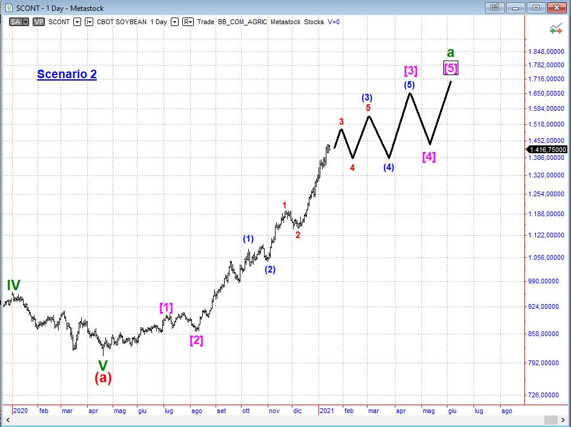Image resolution: width=571 pixels, height=427 pixels.
Task: Click the horizontal scrollbar left arrow
Action: 8,420
